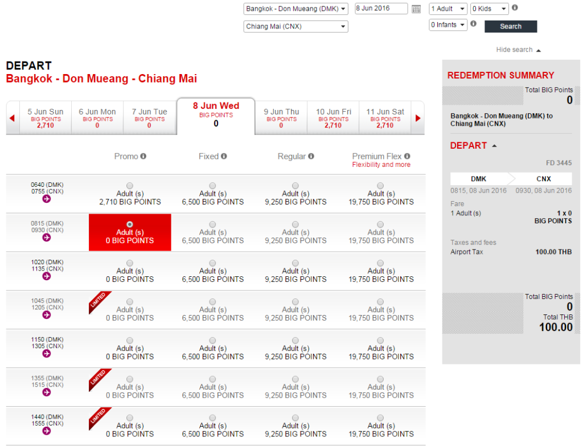Viewport: 583px width, 446px height.
Task: Open the origin Bangkok - Don Mueang dropdown
Action: pos(295,9)
